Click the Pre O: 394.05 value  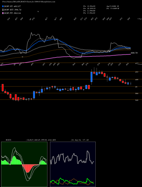pyautogui.click(x=89, y=6)
